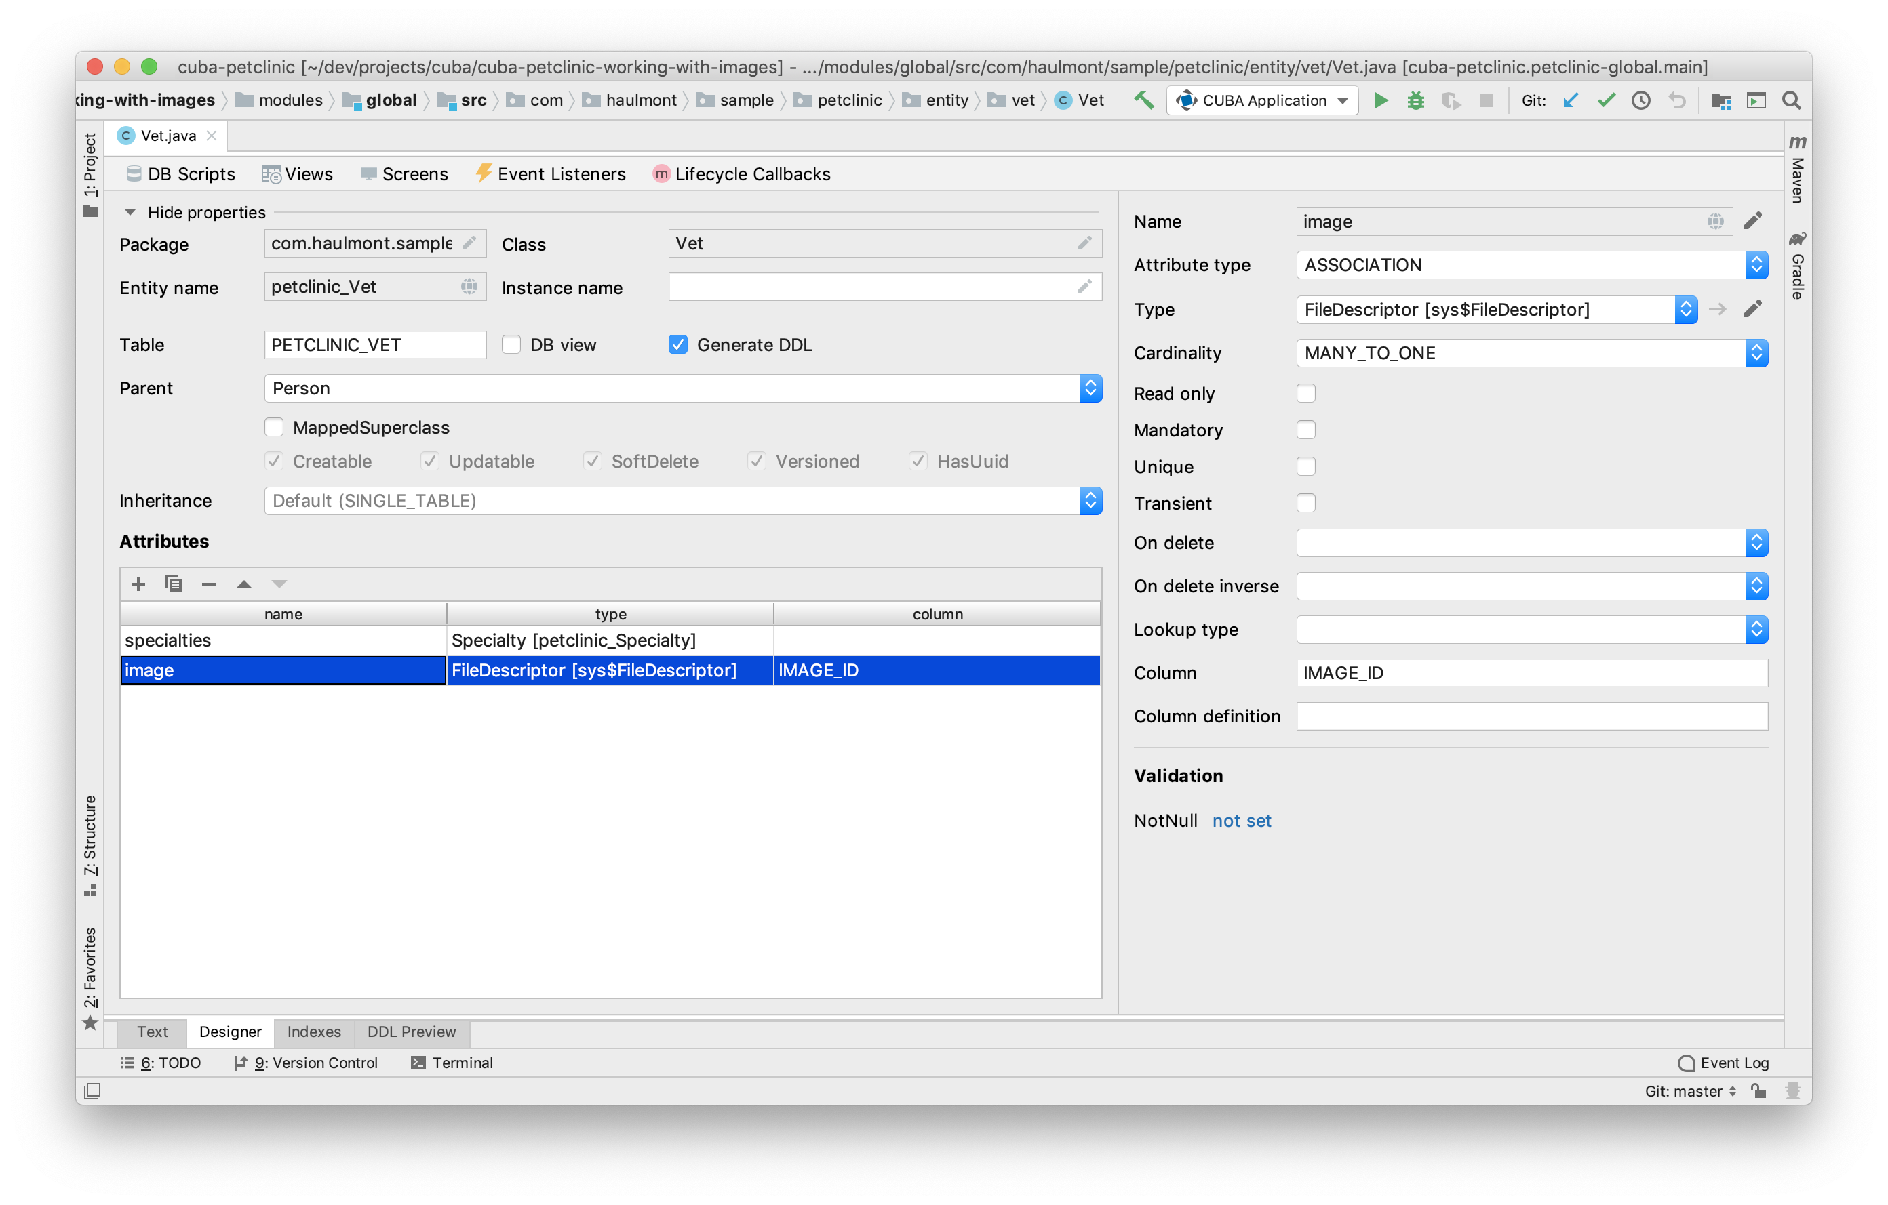Switch to the Text tab

click(152, 1032)
